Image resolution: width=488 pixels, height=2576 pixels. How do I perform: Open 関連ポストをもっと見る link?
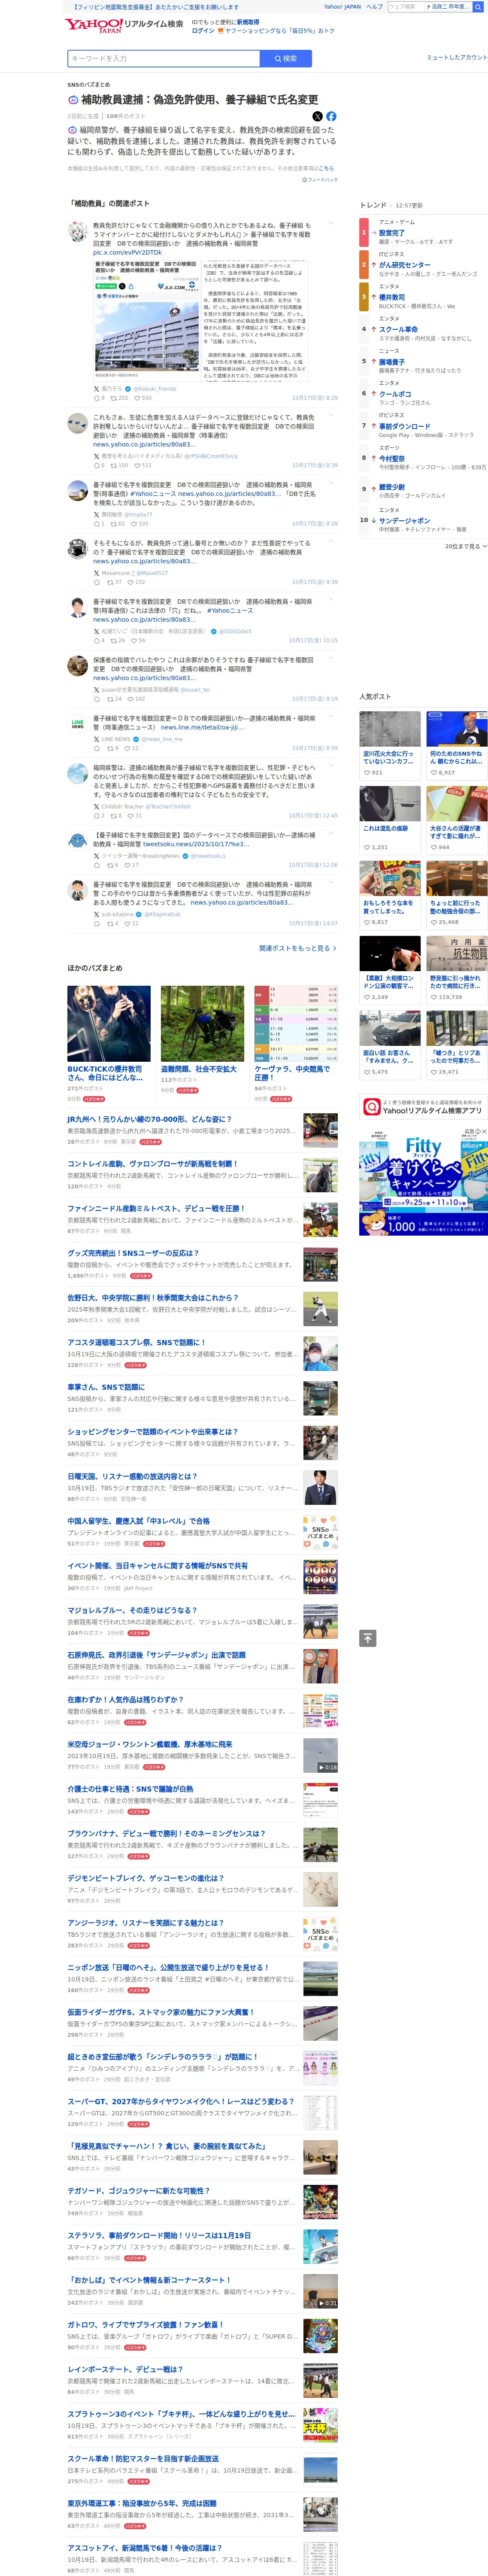(x=298, y=948)
